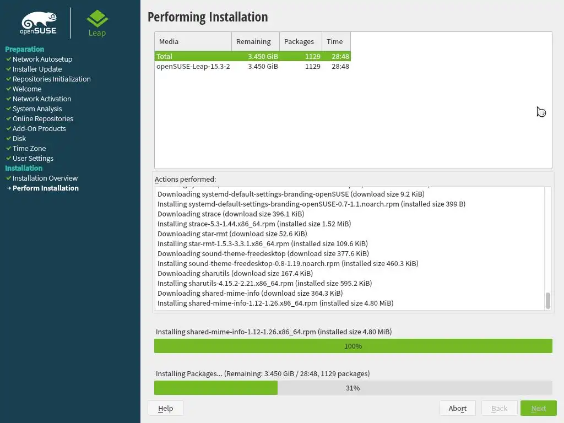Click the Leap diamond logo
The height and width of the screenshot is (423, 564).
[x=97, y=23]
